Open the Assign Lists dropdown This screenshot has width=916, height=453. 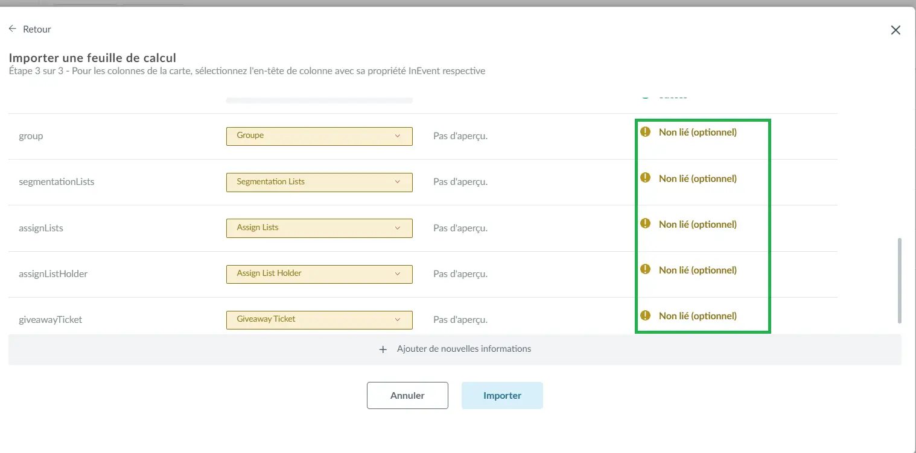319,228
